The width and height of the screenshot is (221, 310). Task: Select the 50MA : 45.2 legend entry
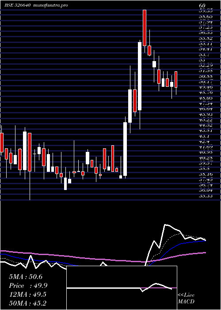(27, 303)
